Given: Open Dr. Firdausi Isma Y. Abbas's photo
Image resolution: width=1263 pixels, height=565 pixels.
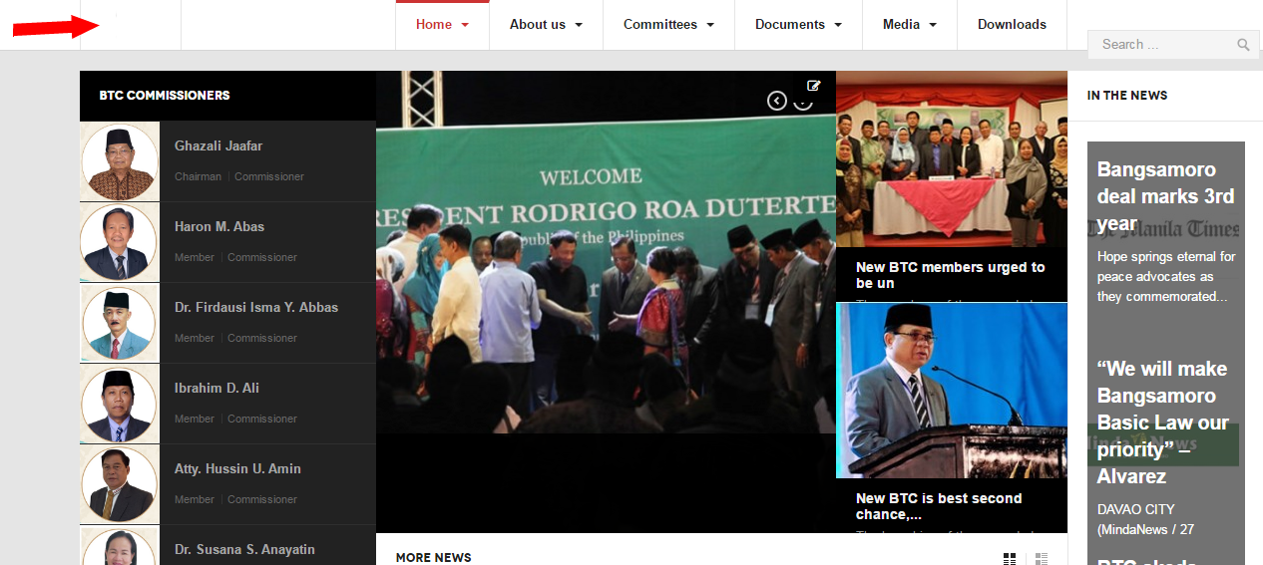Looking at the screenshot, I should coord(120,323).
